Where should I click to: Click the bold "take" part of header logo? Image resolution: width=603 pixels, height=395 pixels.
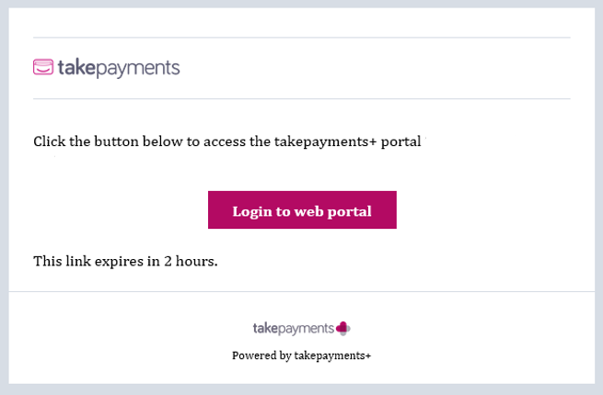pyautogui.click(x=76, y=67)
